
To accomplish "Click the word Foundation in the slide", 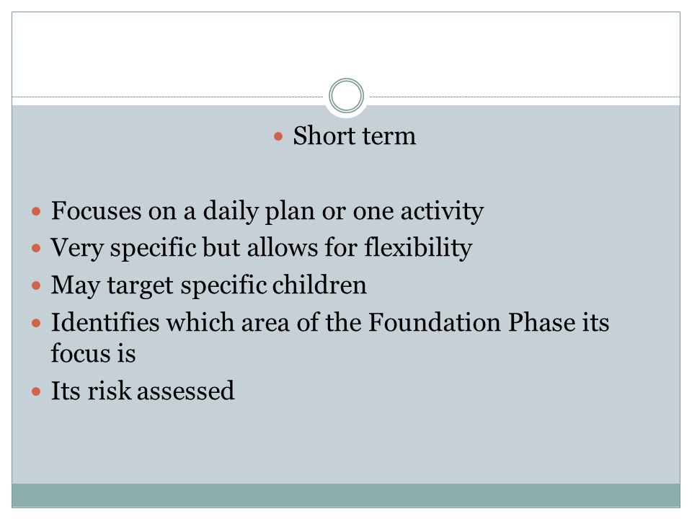I will [435, 322].
